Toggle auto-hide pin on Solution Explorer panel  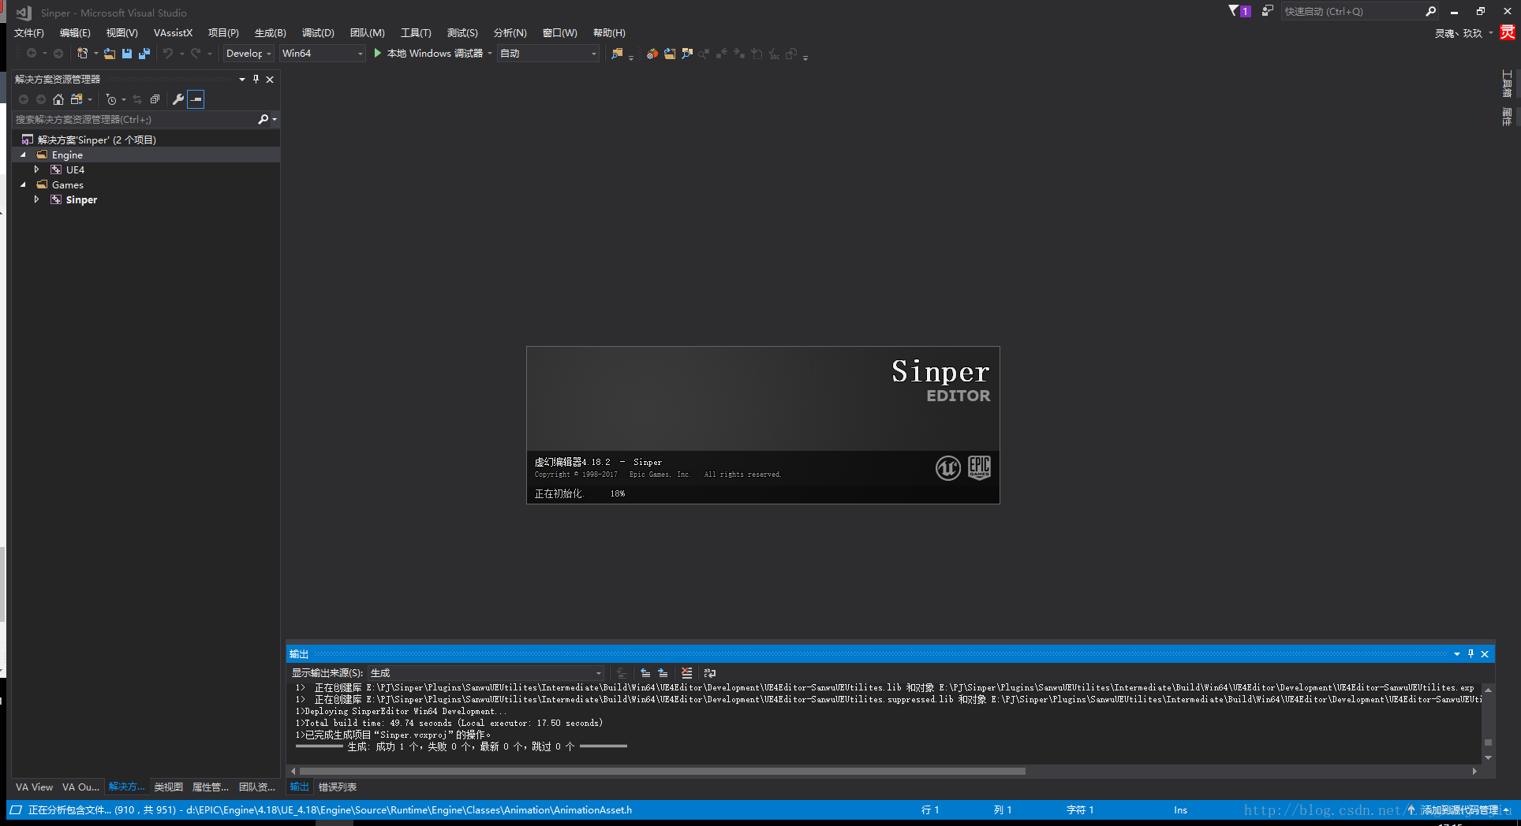point(256,79)
